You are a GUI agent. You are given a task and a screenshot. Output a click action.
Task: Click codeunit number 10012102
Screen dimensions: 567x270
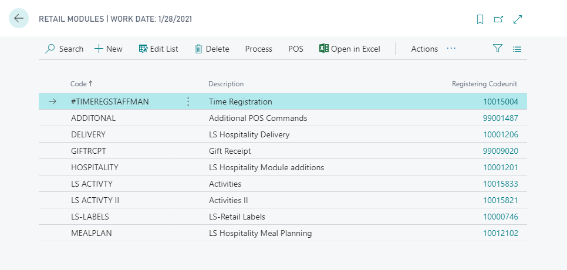point(500,233)
